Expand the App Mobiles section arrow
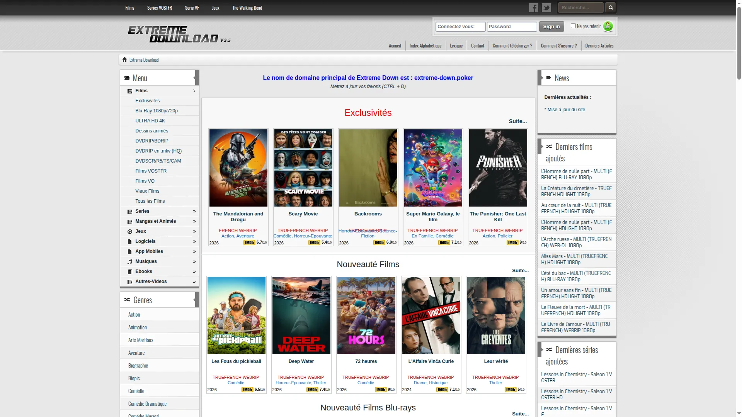742x417 pixels. (194, 251)
